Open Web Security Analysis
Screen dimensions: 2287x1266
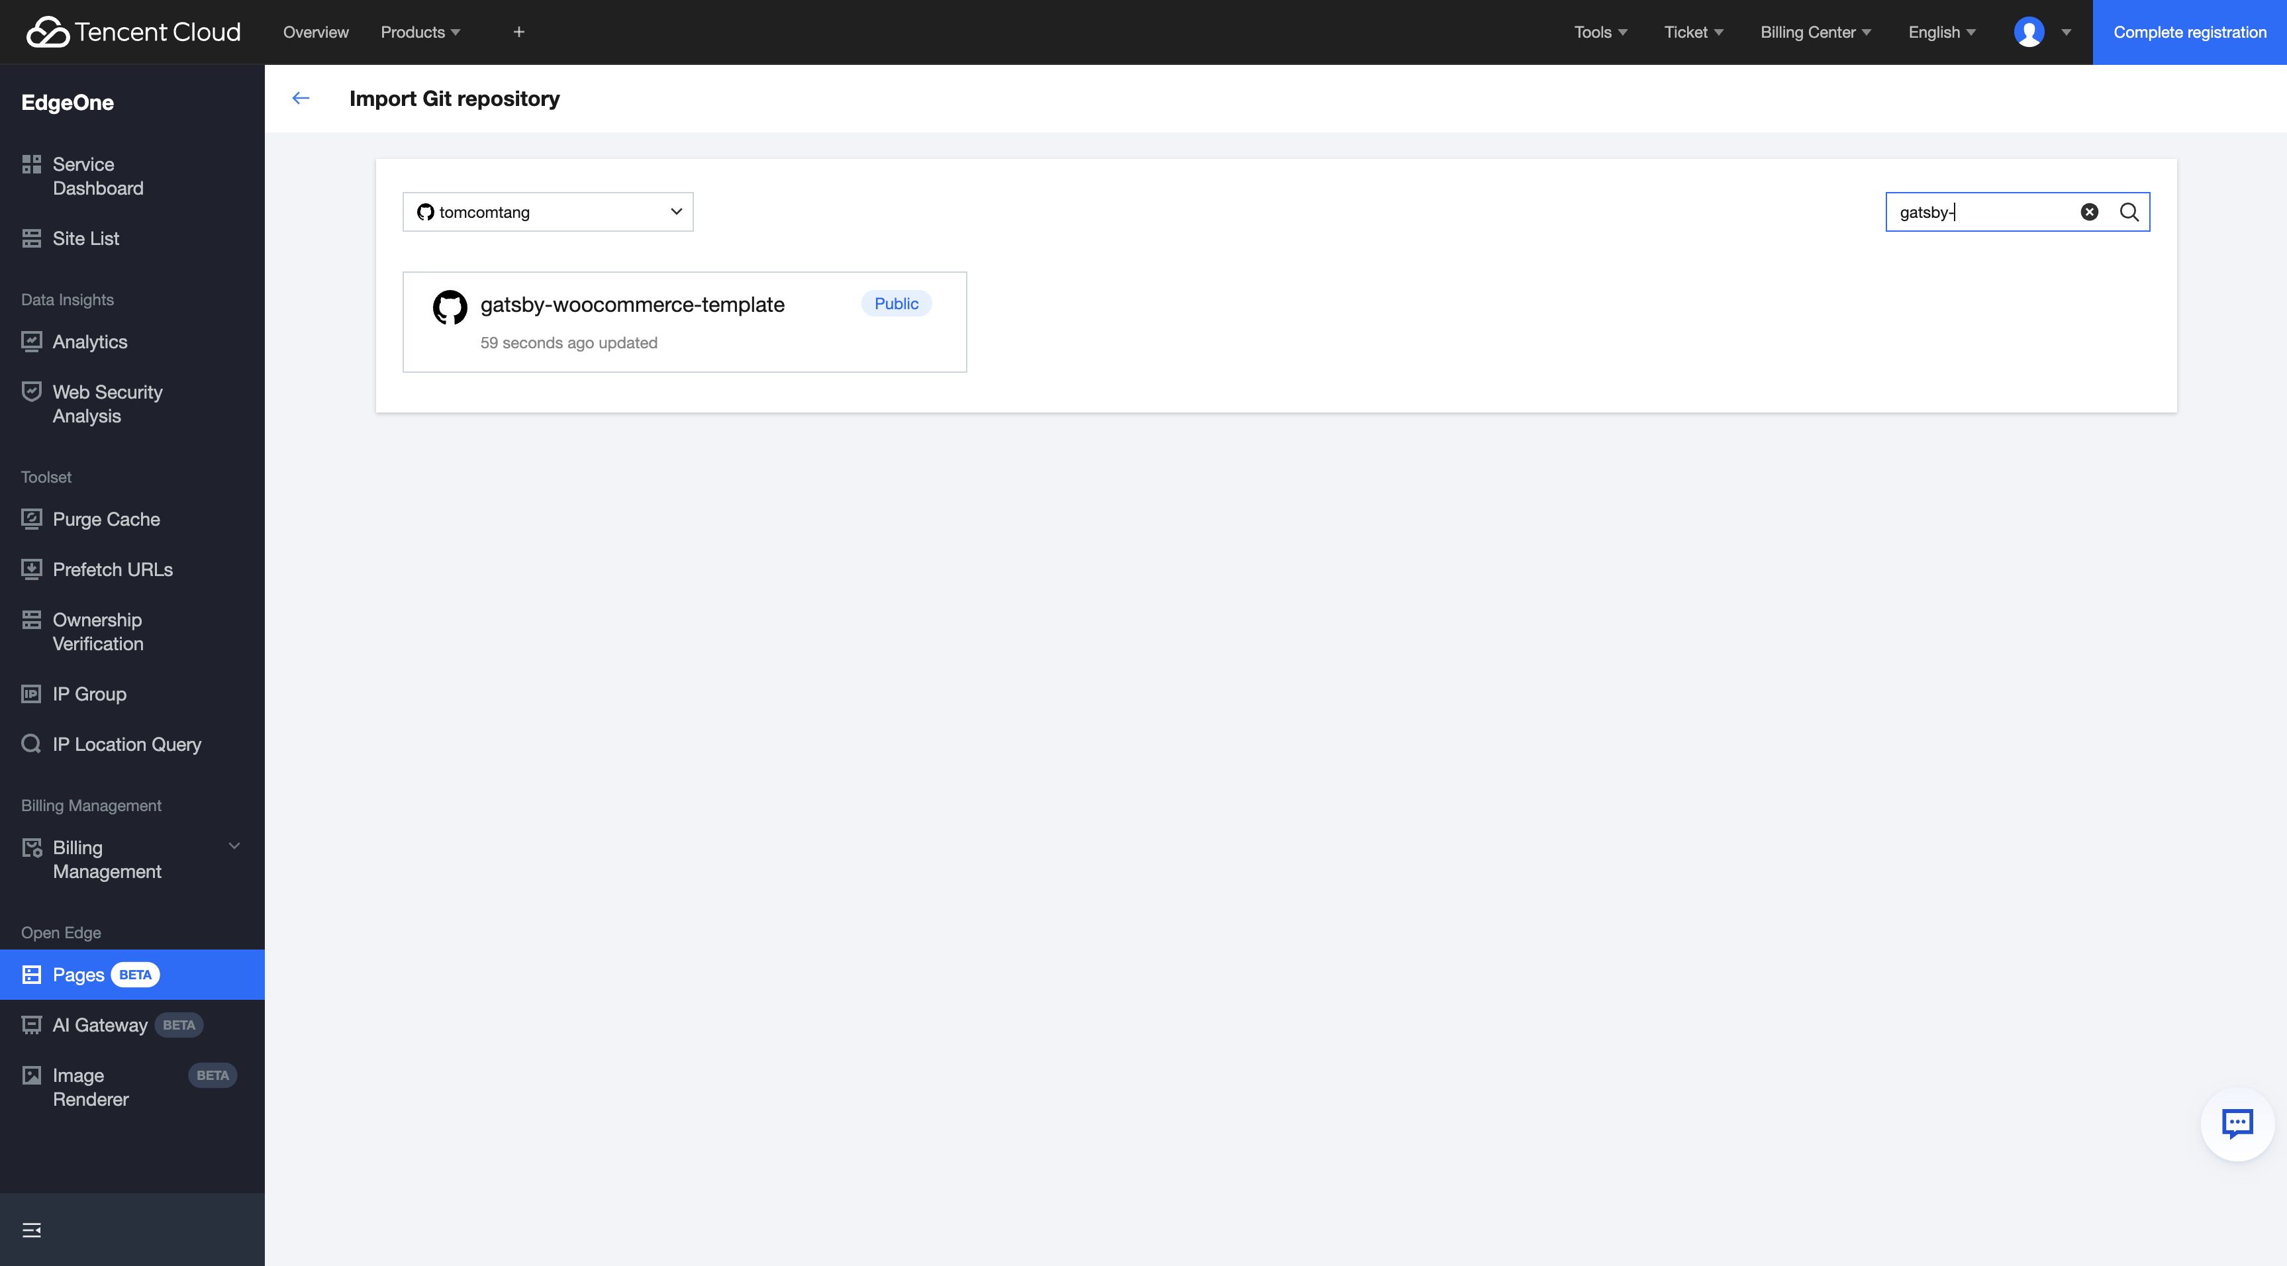point(132,404)
